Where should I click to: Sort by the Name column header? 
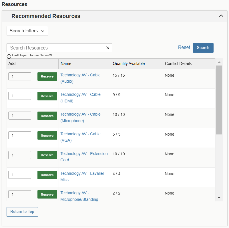tap(66, 64)
